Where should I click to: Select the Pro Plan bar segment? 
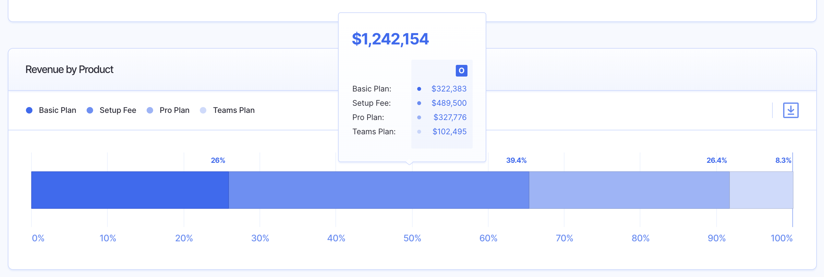629,190
